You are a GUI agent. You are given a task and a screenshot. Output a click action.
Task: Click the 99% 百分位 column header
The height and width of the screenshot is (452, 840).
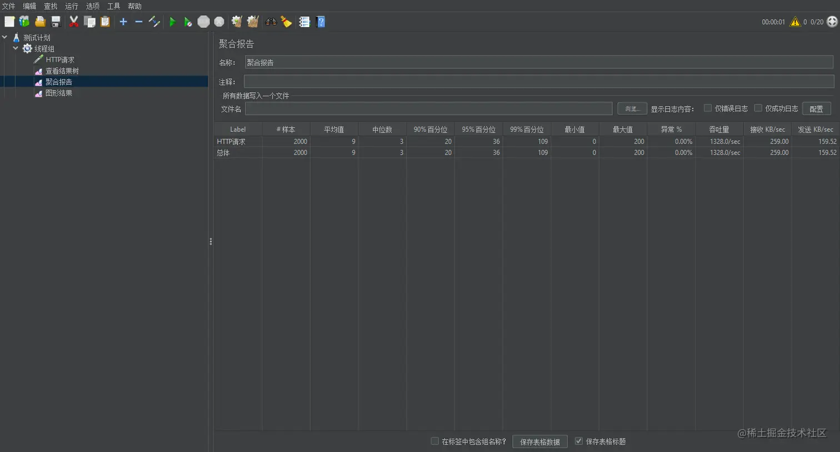pyautogui.click(x=527, y=129)
